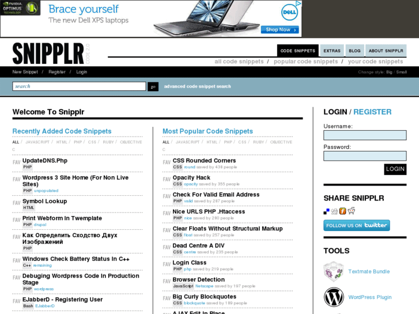The width and height of the screenshot is (419, 314).
Task: Click the Password input field
Action: coord(365,156)
